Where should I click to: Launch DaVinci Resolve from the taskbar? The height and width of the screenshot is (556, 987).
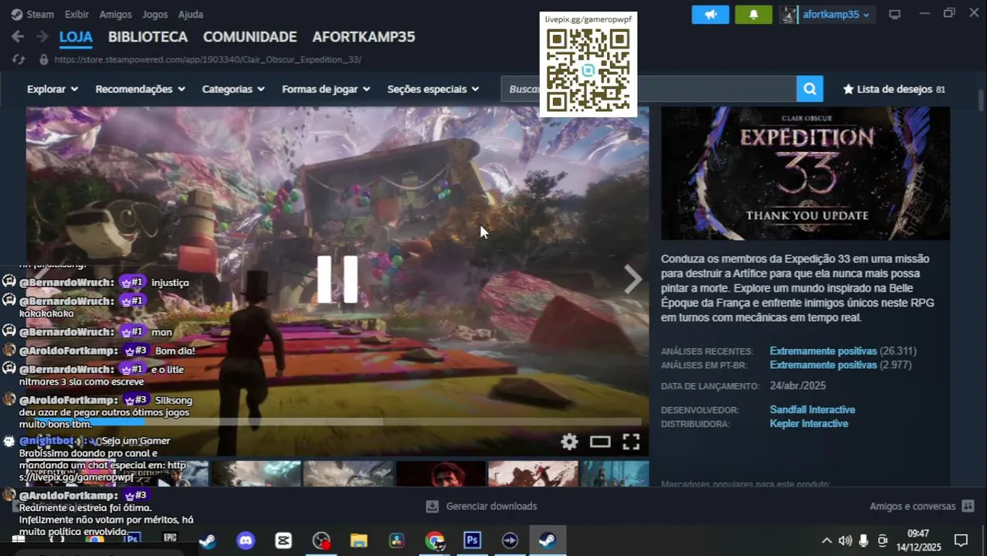[x=396, y=541]
